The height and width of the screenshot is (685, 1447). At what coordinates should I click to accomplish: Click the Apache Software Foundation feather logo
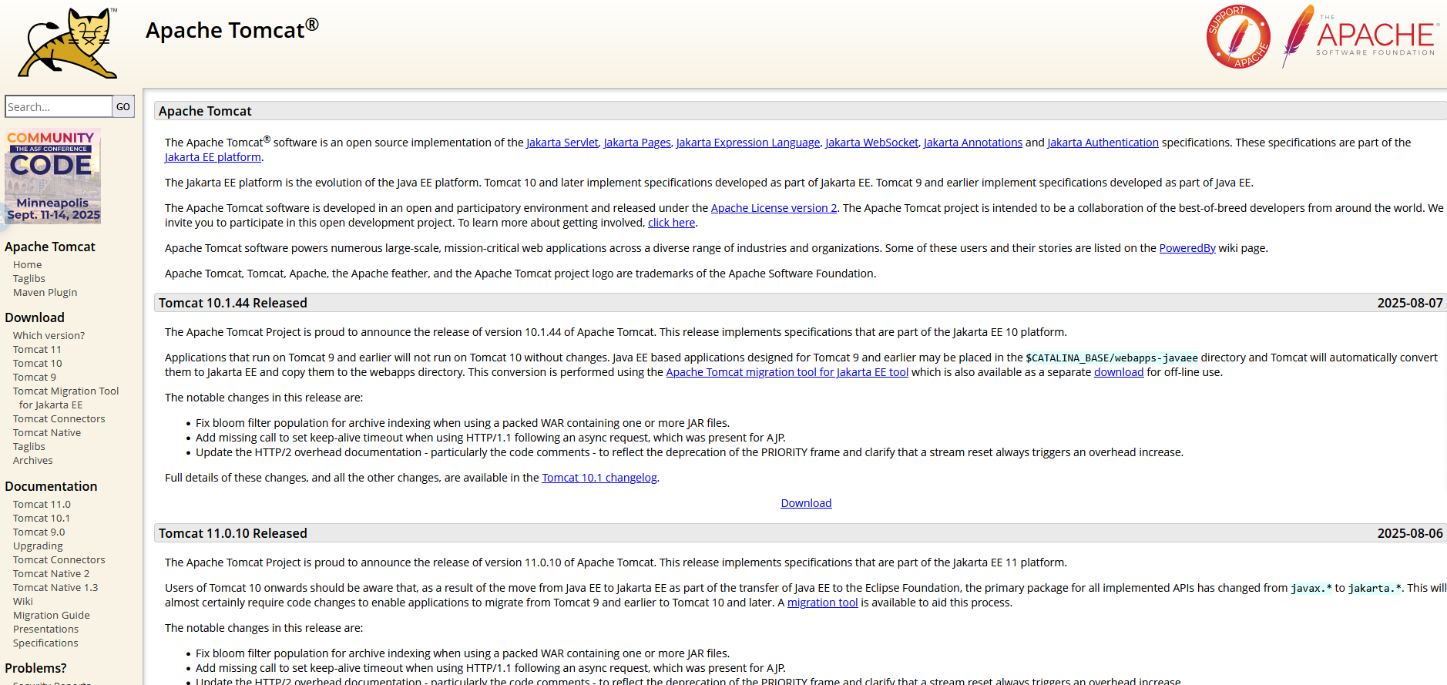(x=1360, y=36)
